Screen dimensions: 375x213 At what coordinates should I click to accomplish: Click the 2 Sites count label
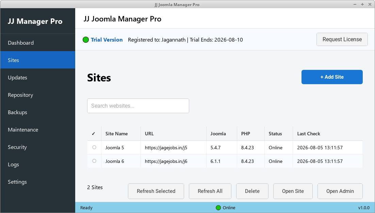[95, 187]
